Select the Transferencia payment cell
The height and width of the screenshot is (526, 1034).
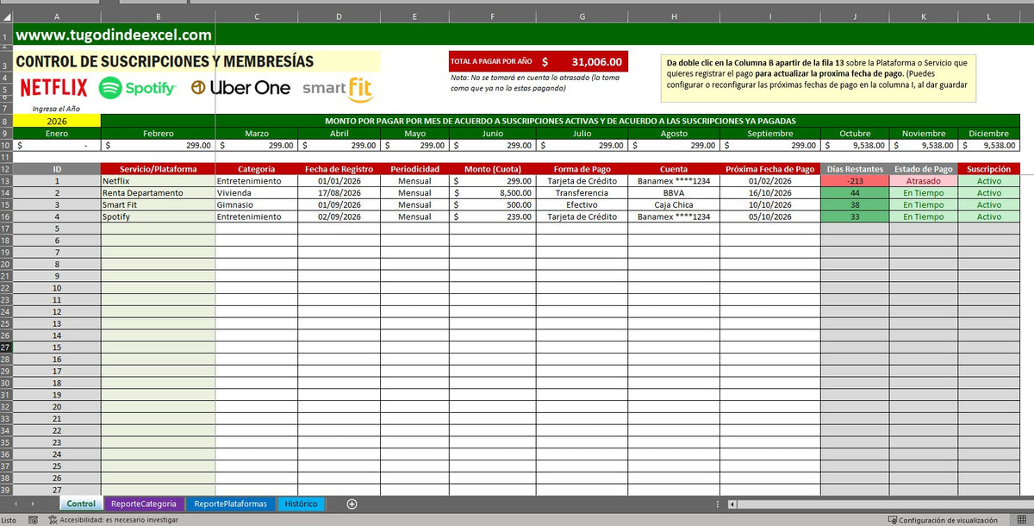click(x=582, y=193)
